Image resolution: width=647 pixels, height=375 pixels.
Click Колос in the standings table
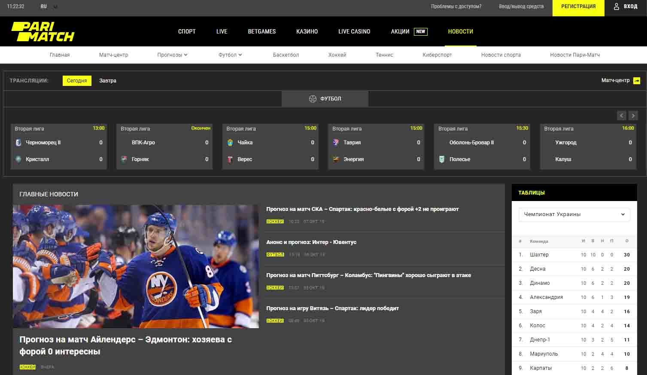coord(538,326)
